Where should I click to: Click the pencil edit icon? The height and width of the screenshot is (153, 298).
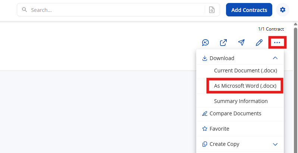coord(259,43)
